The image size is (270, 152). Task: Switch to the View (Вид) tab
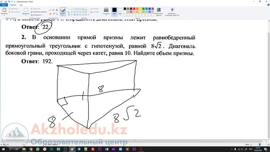pos(21,5)
